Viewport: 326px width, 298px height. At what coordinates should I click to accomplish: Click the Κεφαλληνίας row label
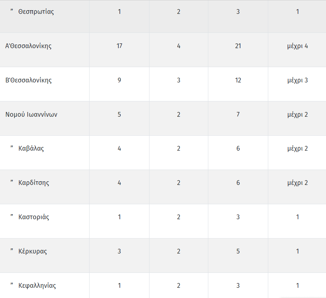point(37,286)
